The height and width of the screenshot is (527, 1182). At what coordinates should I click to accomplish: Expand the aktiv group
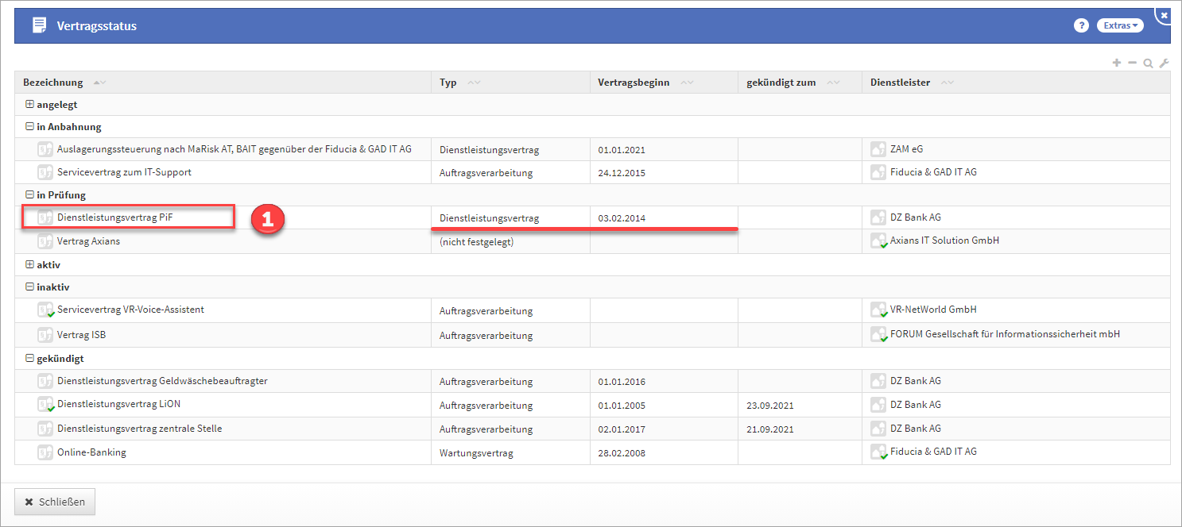tap(29, 264)
